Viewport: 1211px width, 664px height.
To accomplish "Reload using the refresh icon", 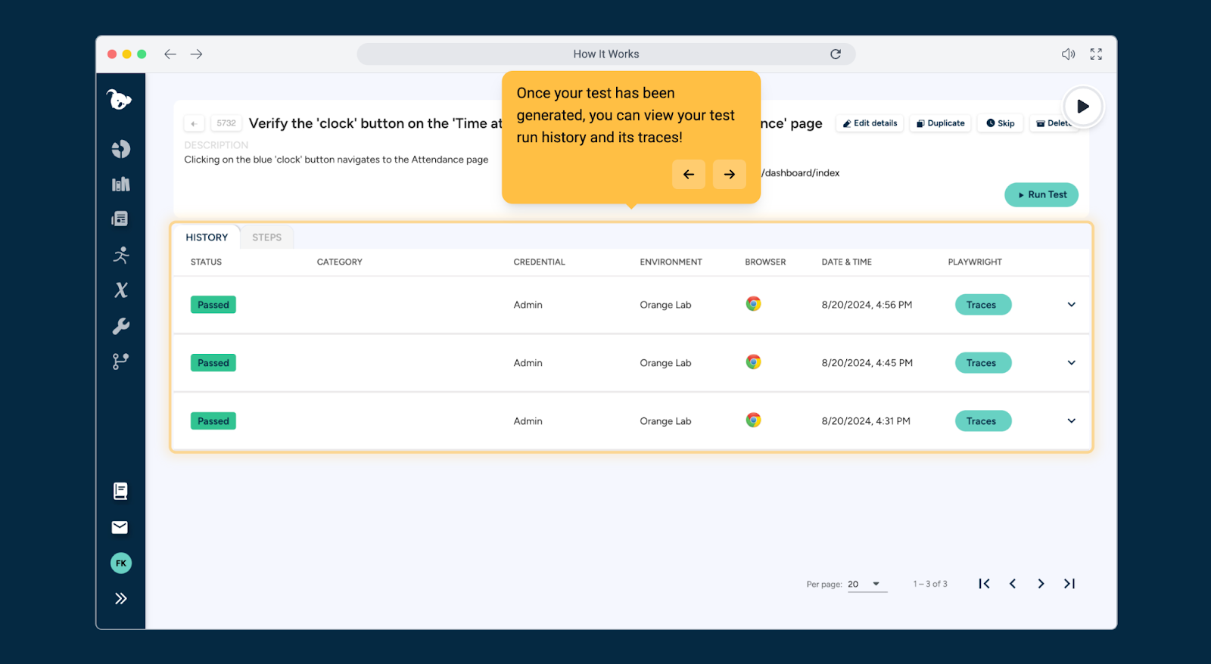I will point(836,54).
